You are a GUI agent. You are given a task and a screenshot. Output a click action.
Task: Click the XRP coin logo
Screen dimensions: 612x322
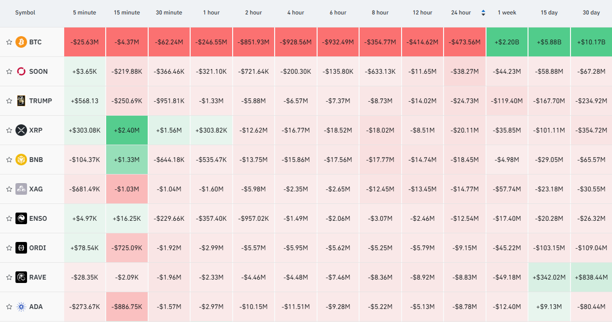[x=21, y=130]
